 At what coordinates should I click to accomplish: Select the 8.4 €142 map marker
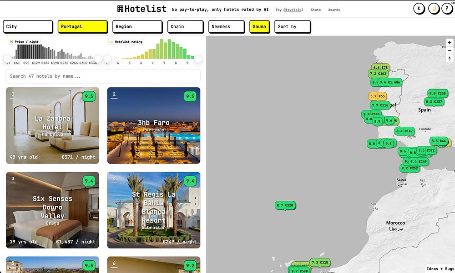[404, 131]
